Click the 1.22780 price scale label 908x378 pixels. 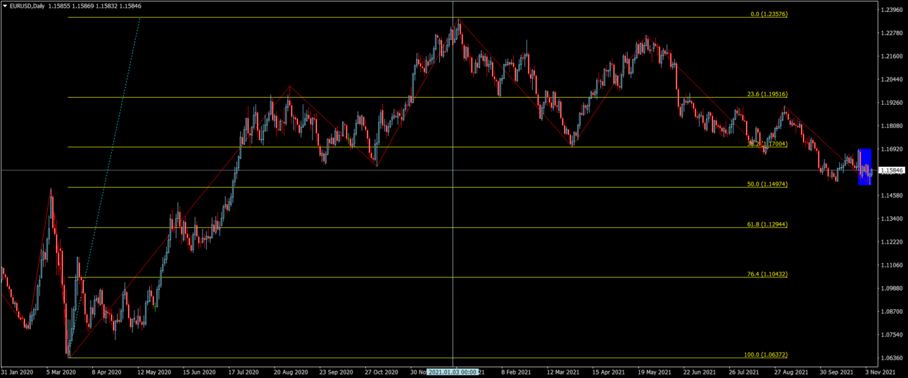pos(891,33)
